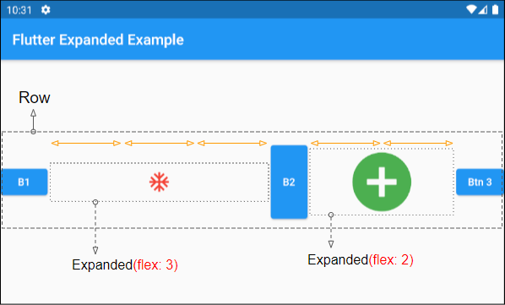Click the arrowhead above Expanded flex 2 label
505x305 pixels.
click(x=331, y=244)
